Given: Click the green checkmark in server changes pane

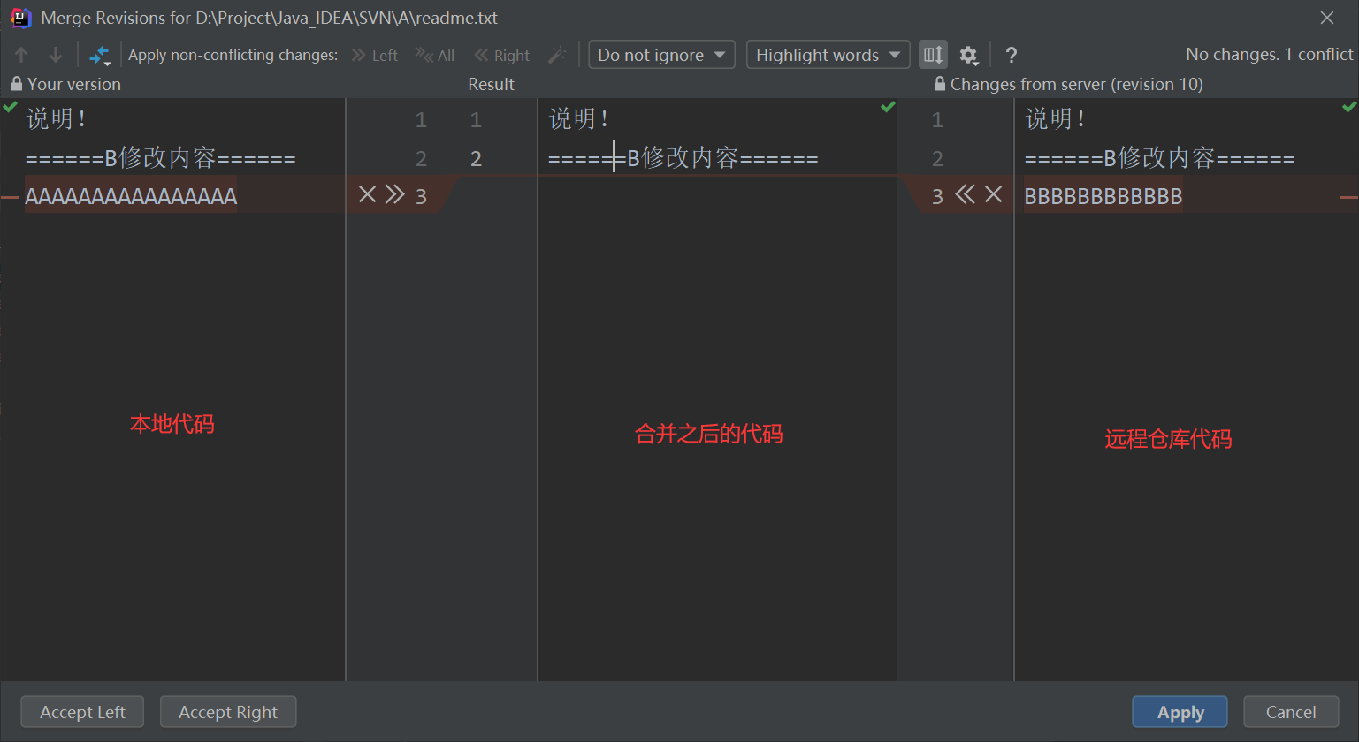Looking at the screenshot, I should point(1349,107).
